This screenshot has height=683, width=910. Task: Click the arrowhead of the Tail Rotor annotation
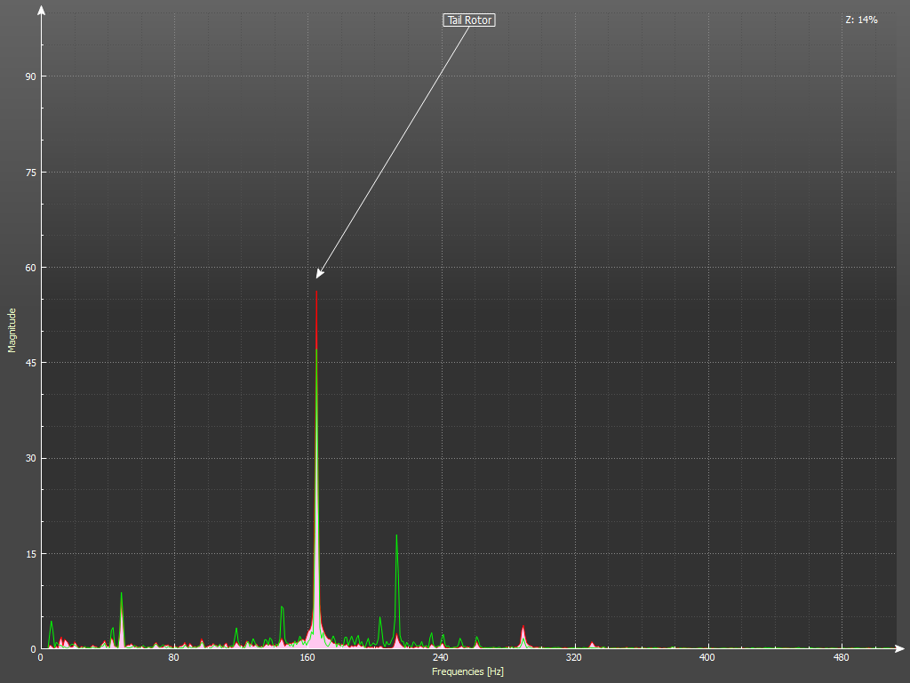pyautogui.click(x=320, y=273)
